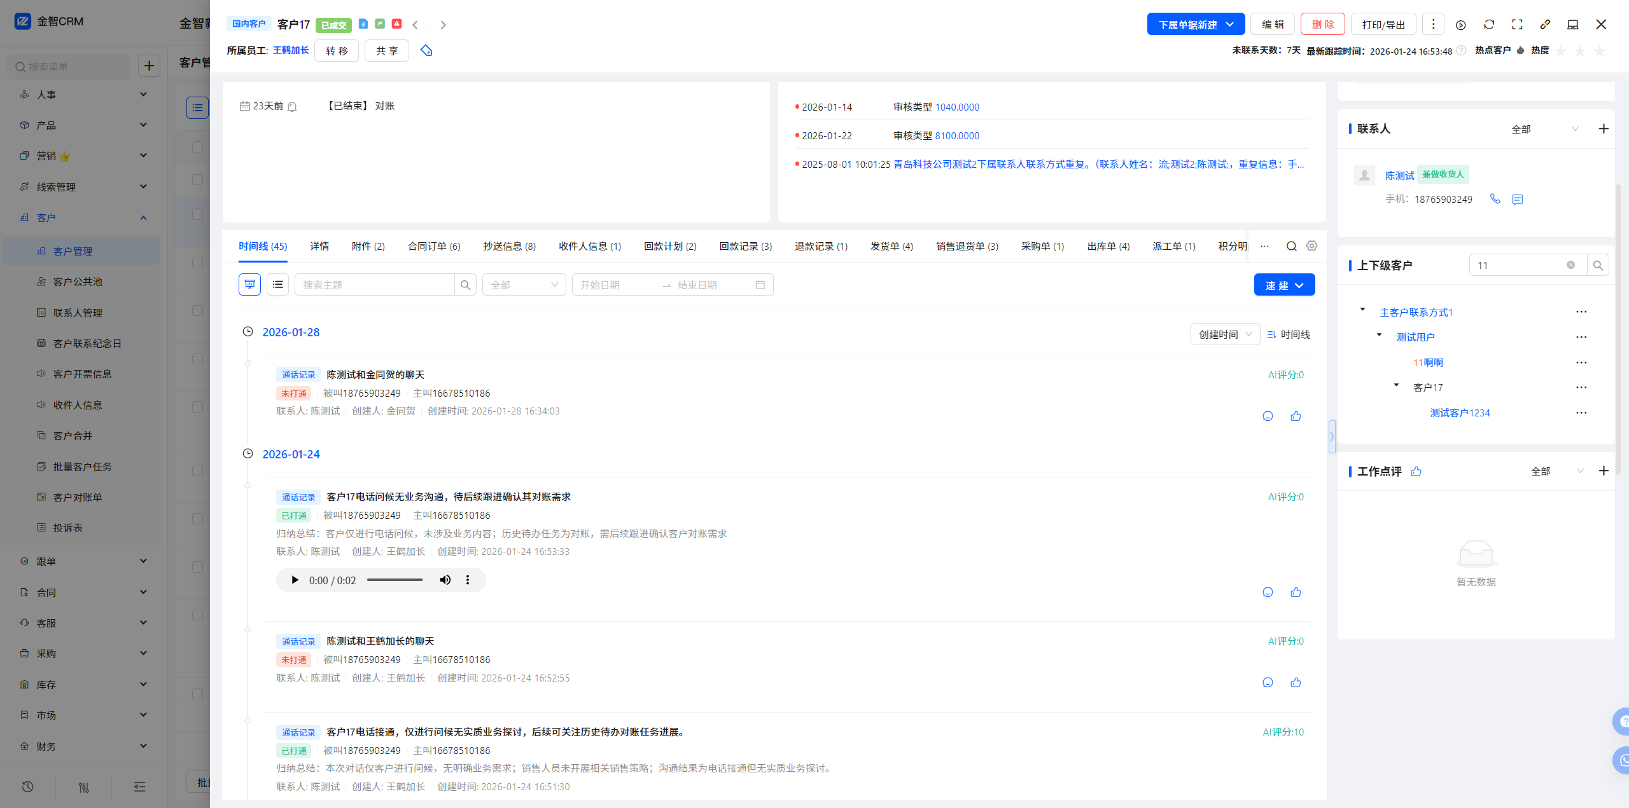Click the fullscreen expand icon
The height and width of the screenshot is (808, 1629).
tap(1517, 24)
